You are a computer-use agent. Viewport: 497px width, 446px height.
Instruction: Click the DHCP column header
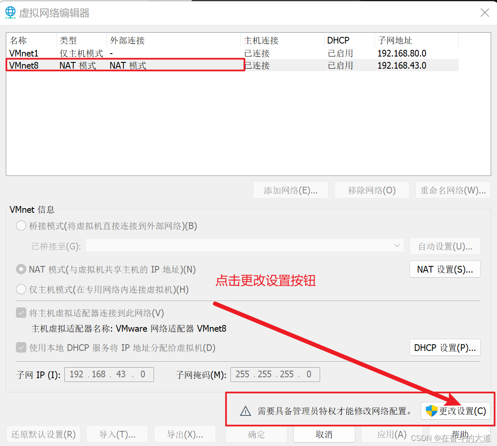coord(349,40)
